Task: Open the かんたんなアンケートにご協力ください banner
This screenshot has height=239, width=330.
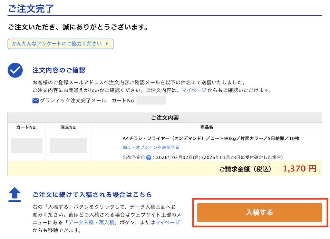Action: pos(60,44)
